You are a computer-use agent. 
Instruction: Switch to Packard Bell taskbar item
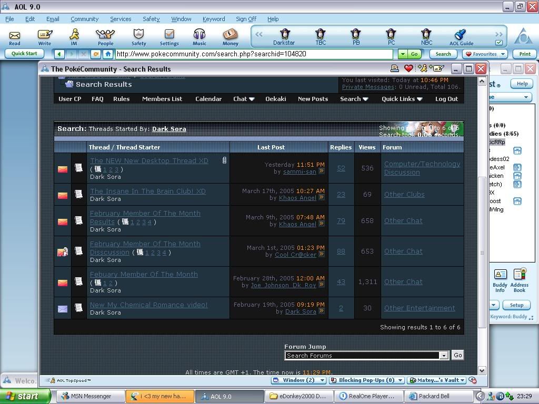[438, 396]
